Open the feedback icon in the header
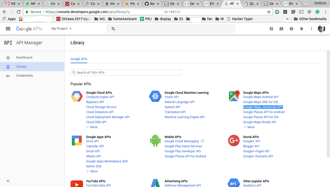Screen dimensions: 330x187 281,29
